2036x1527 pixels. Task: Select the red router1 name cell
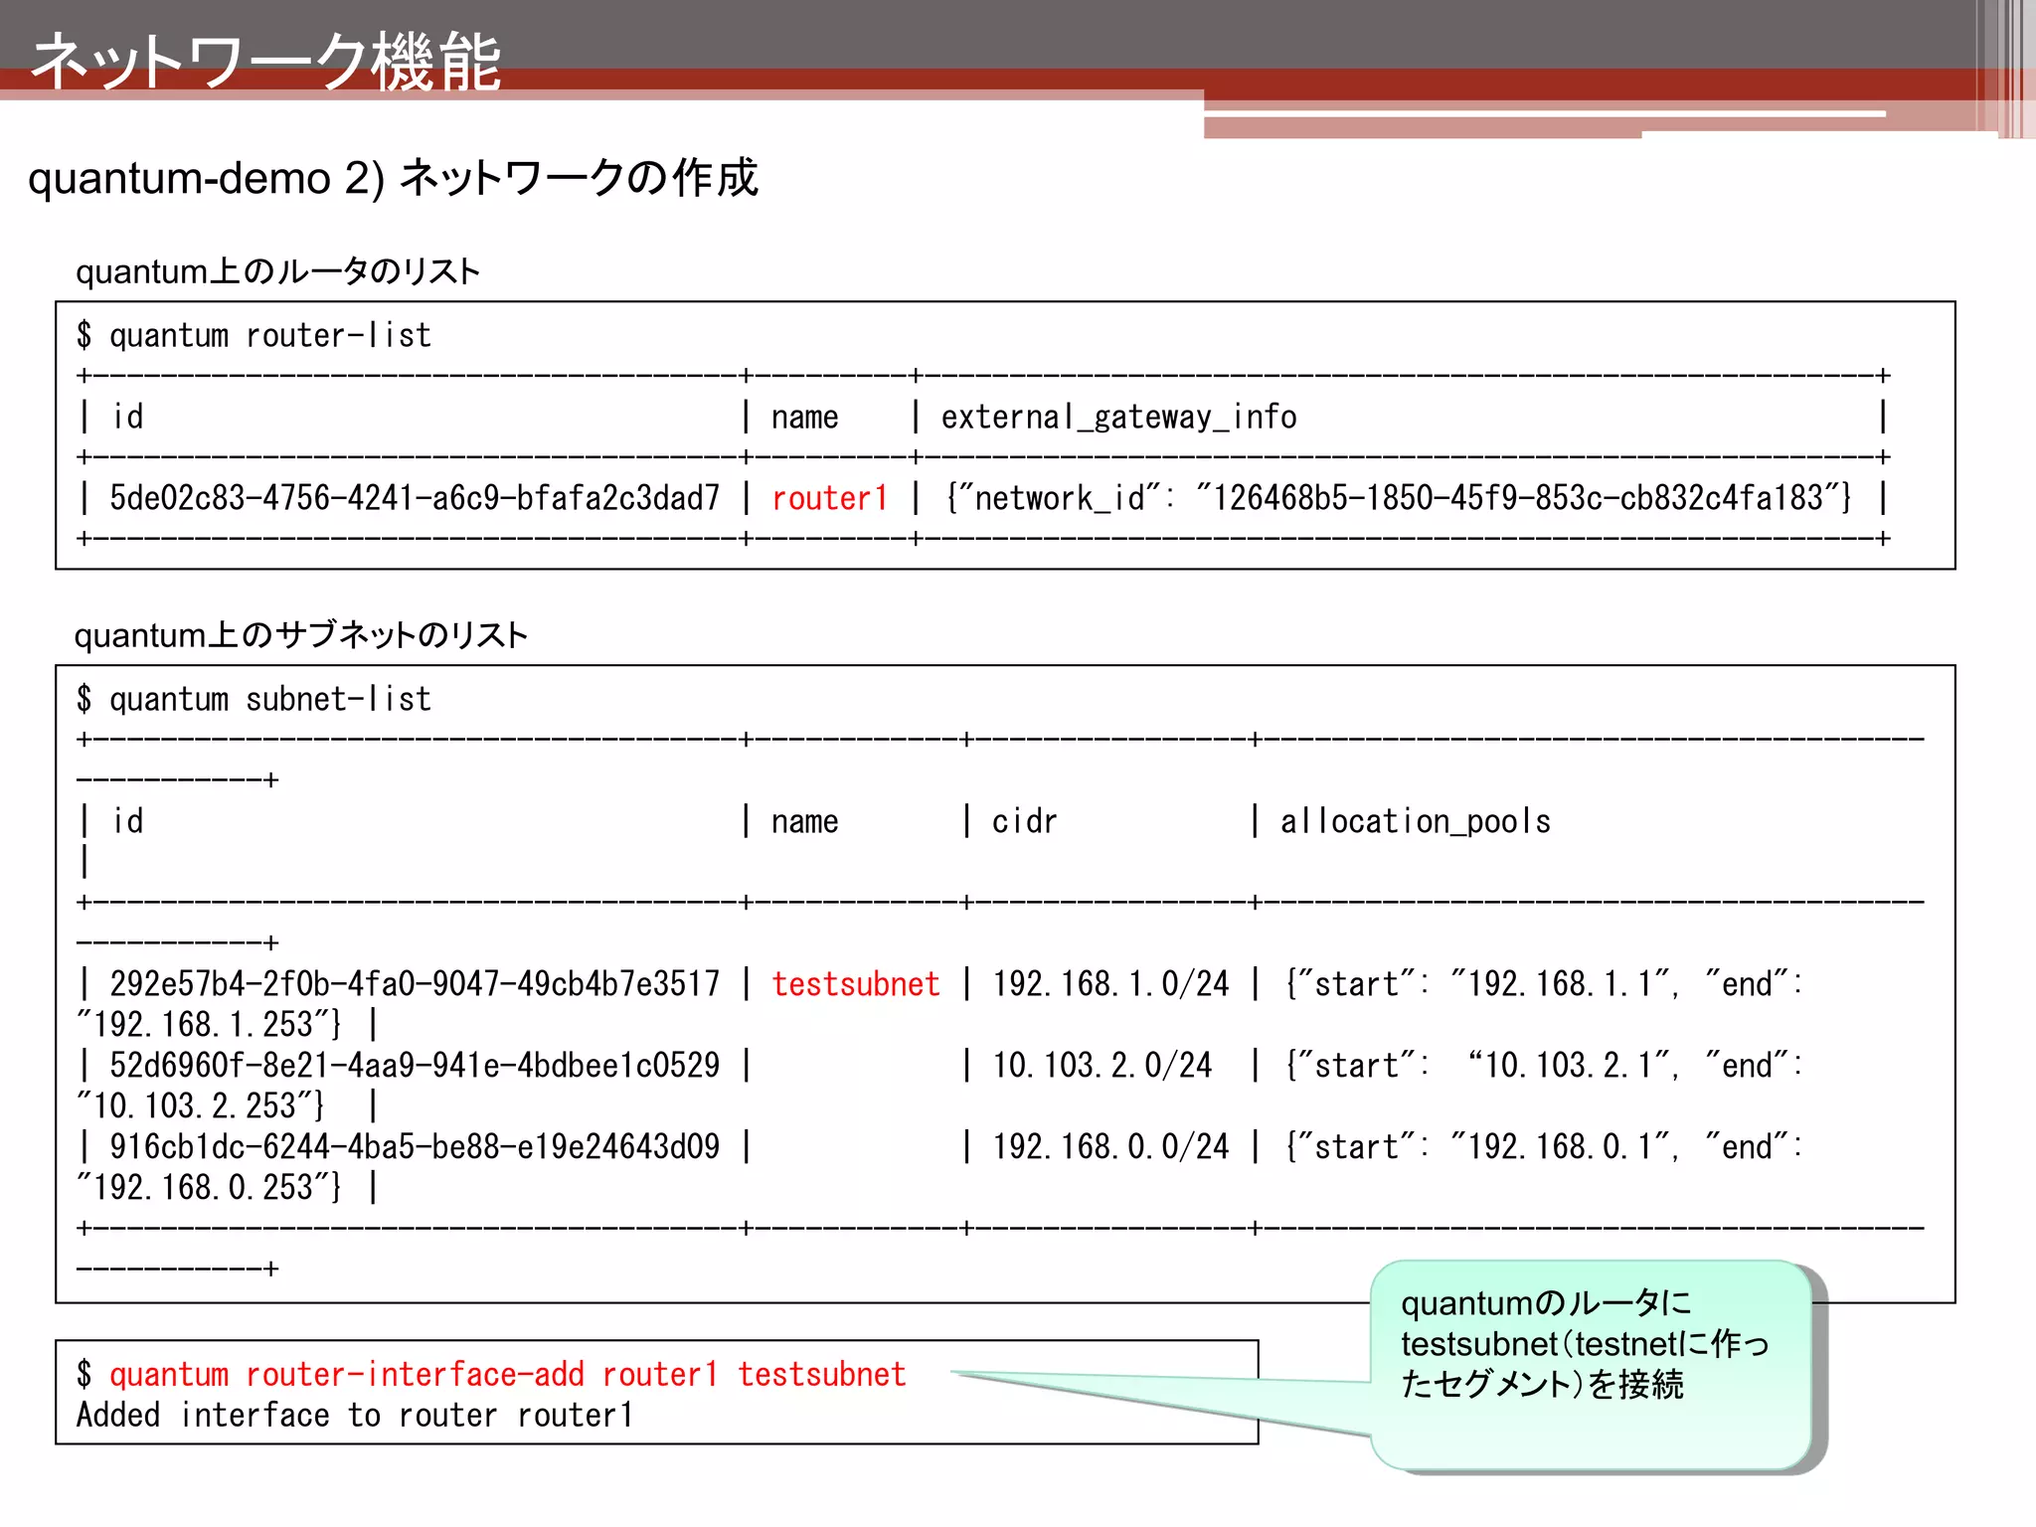pos(829,498)
